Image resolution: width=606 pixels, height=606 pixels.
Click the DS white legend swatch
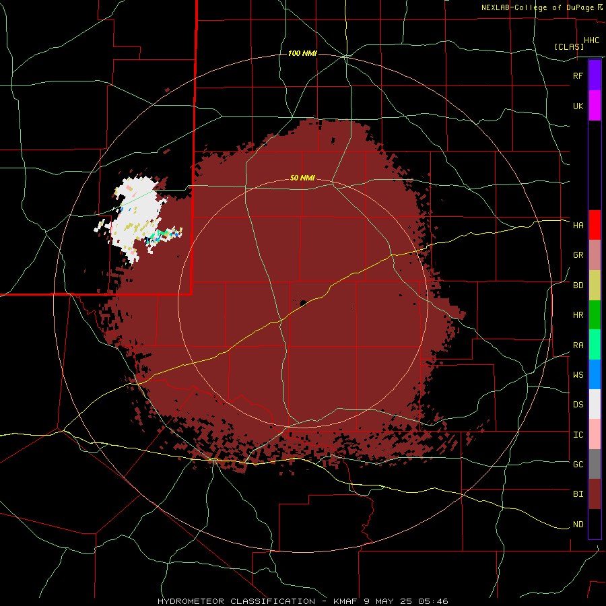click(x=595, y=404)
